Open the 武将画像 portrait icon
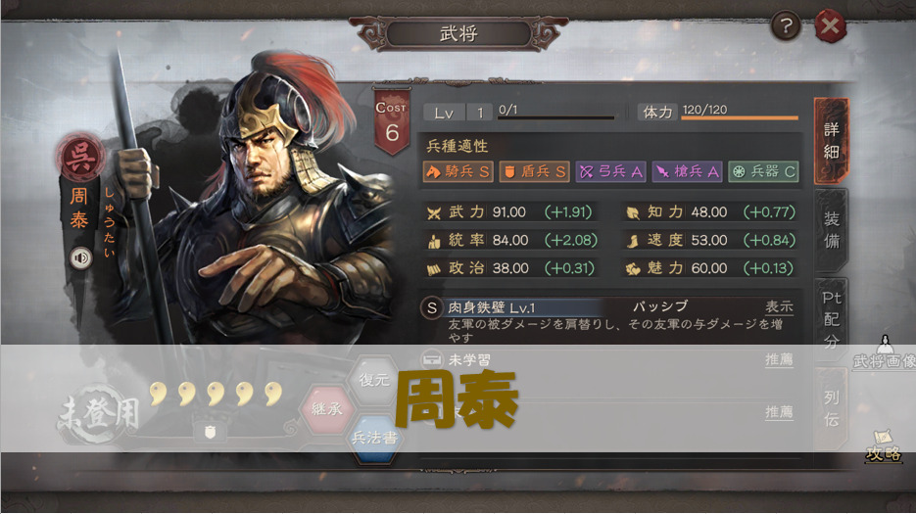Image resolution: width=916 pixels, height=514 pixels. pos(885,352)
